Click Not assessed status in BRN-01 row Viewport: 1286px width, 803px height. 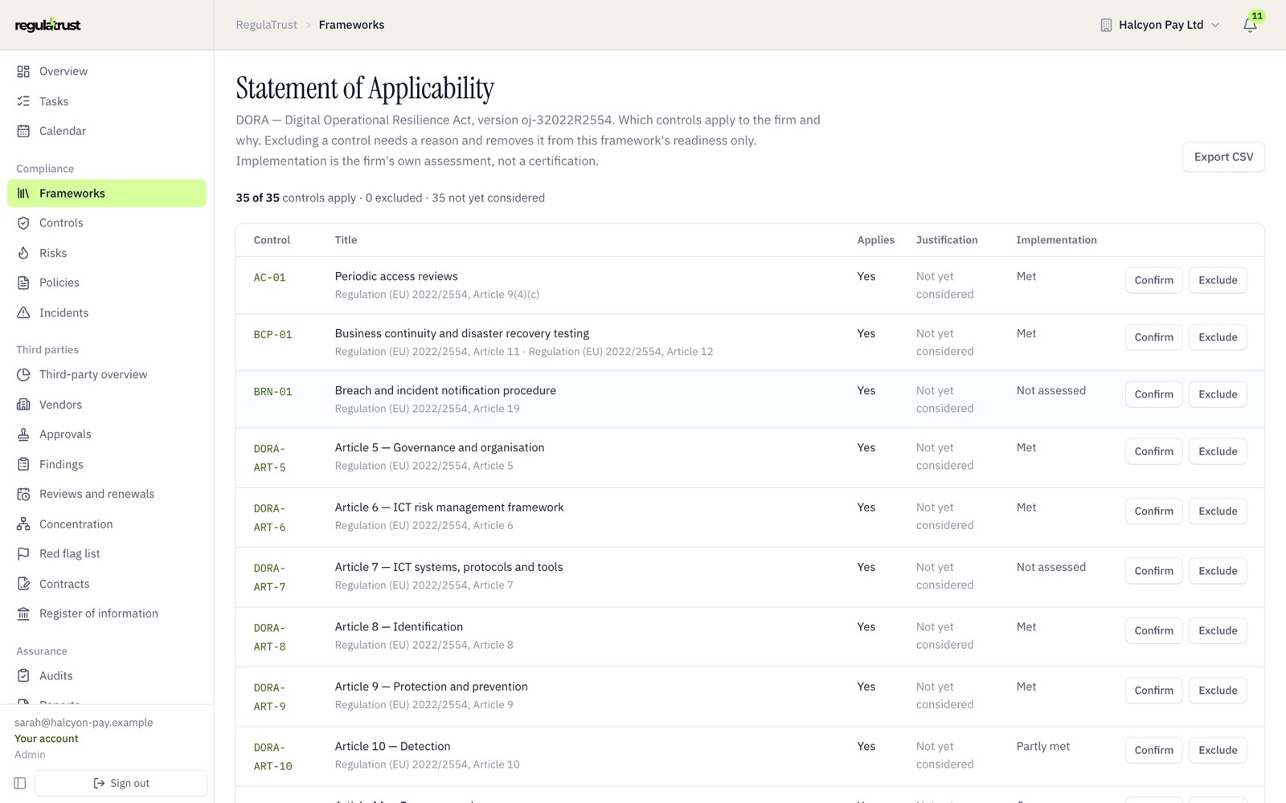point(1051,390)
